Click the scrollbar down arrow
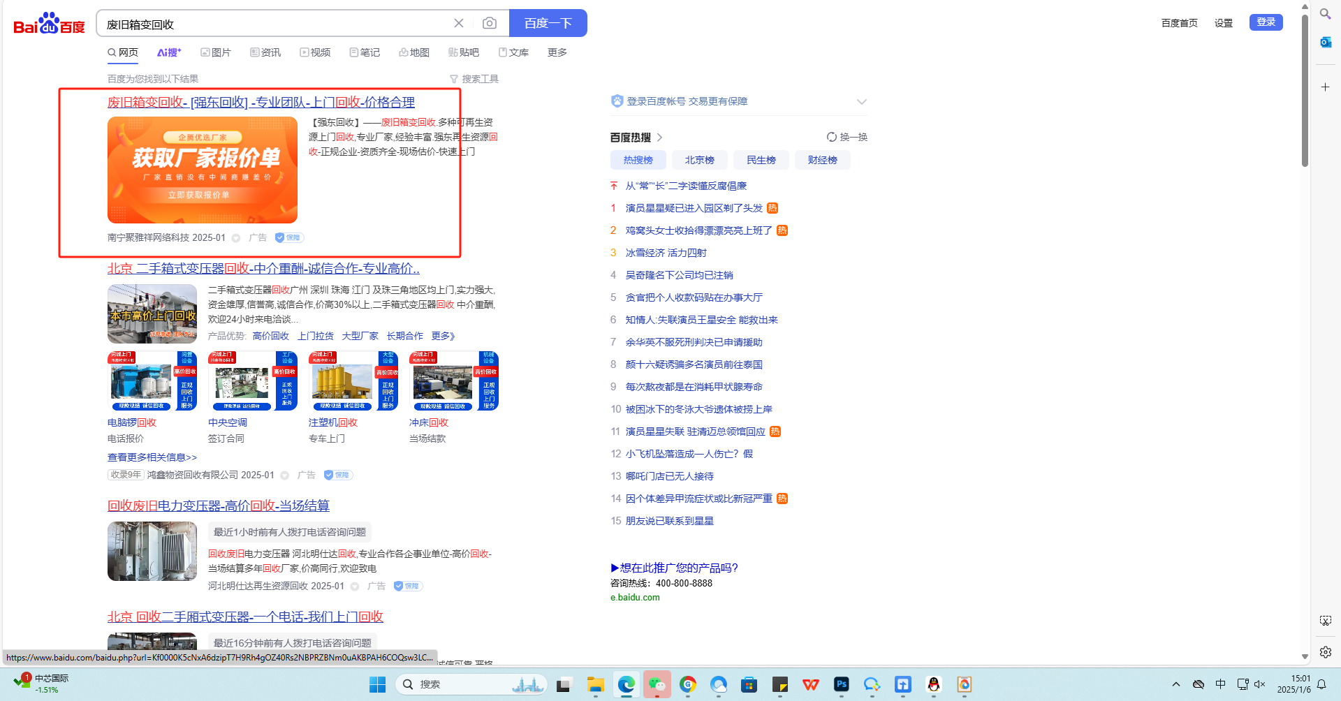Screen dimensions: 1341x701 coord(1305,657)
